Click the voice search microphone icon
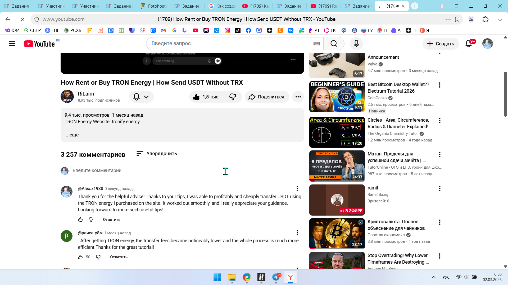 coord(356,44)
